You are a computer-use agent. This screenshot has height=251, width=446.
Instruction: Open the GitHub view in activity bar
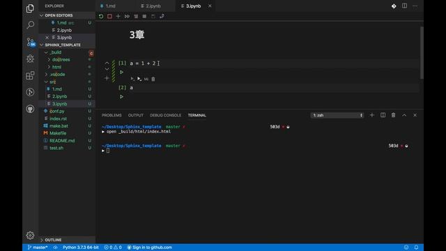coord(30,109)
